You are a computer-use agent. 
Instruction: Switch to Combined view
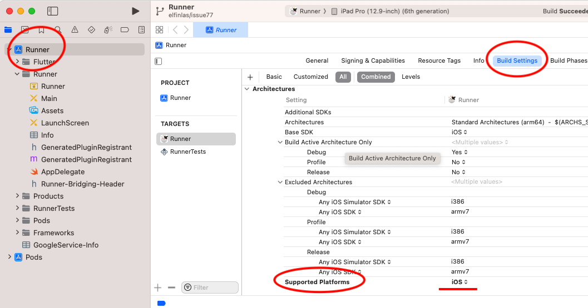[375, 77]
